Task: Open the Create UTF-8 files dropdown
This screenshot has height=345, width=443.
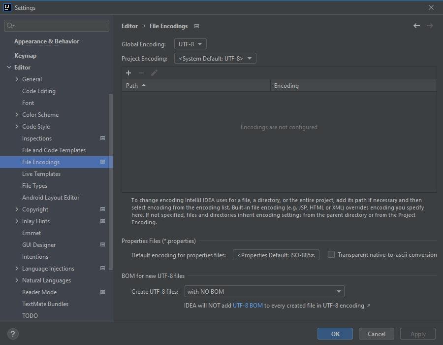Action: point(264,292)
